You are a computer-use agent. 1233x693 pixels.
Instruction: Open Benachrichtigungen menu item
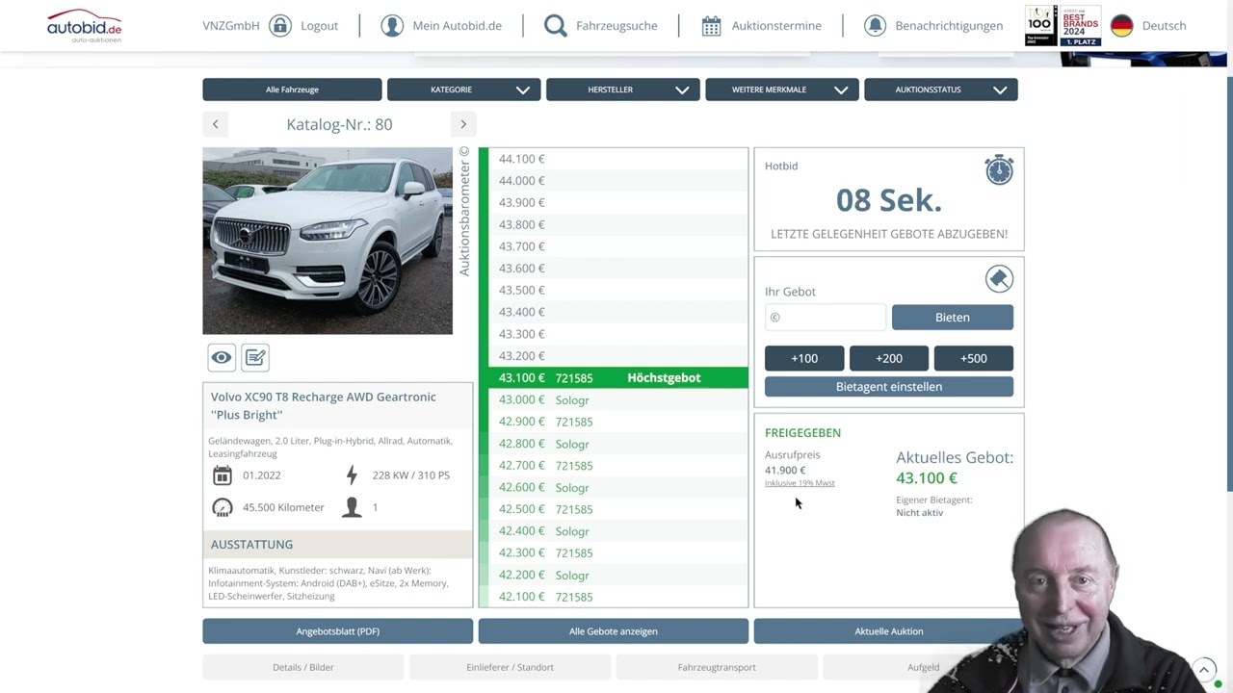(x=949, y=26)
